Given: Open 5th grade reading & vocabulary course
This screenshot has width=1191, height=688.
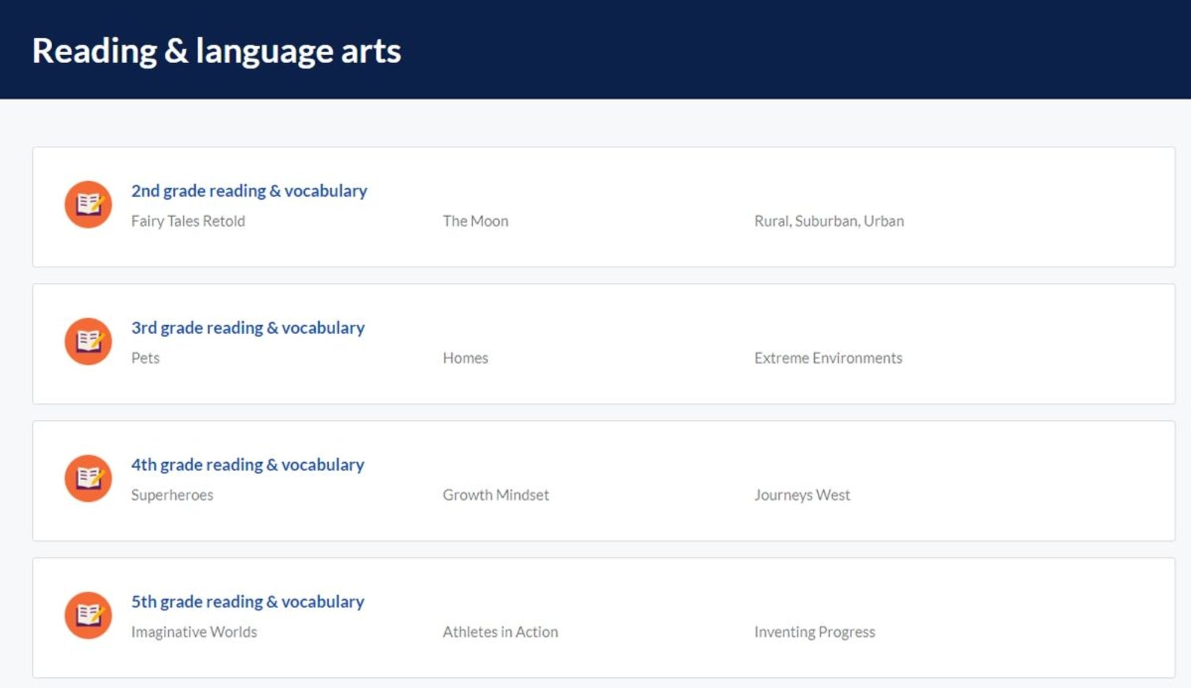Looking at the screenshot, I should [248, 602].
